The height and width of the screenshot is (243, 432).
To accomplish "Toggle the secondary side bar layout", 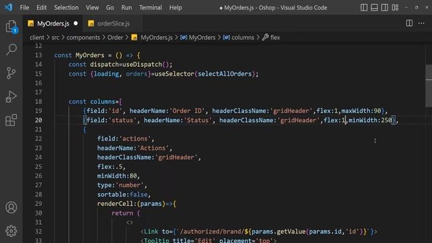I will pos(385,7).
